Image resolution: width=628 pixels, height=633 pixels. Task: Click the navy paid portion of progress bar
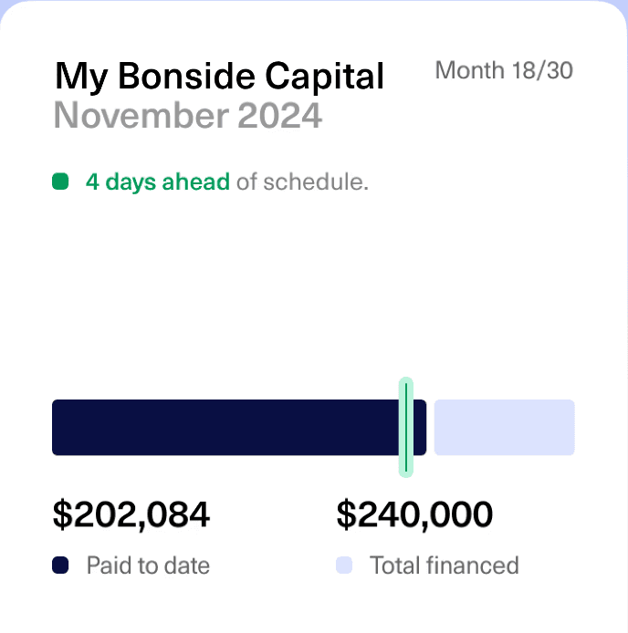click(x=225, y=427)
